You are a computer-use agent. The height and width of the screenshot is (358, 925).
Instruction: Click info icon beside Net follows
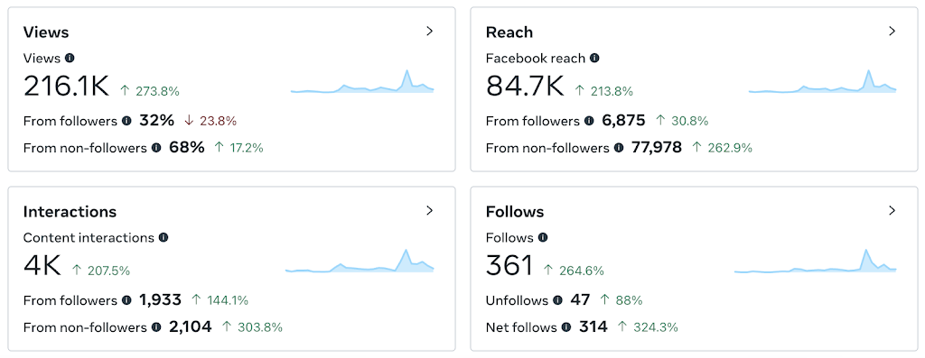click(x=566, y=327)
